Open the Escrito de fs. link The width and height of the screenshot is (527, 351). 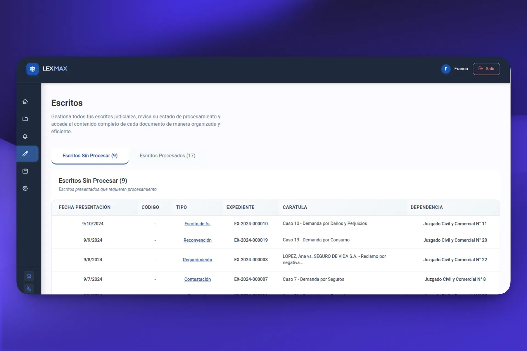[197, 224]
